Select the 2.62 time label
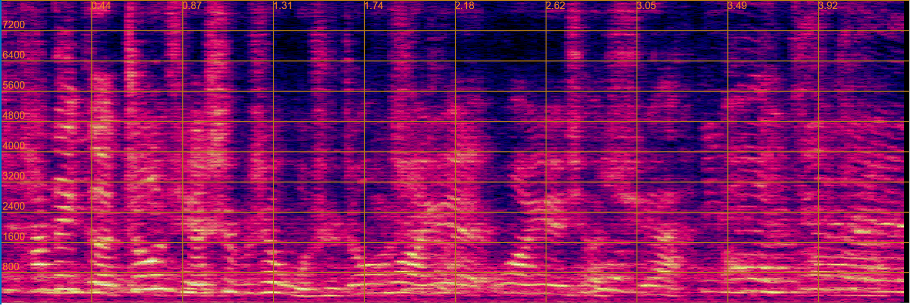The height and width of the screenshot is (305, 911). 556,6
